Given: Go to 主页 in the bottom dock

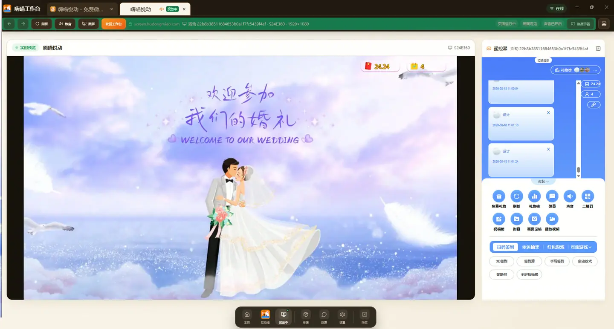Looking at the screenshot, I should 247,317.
